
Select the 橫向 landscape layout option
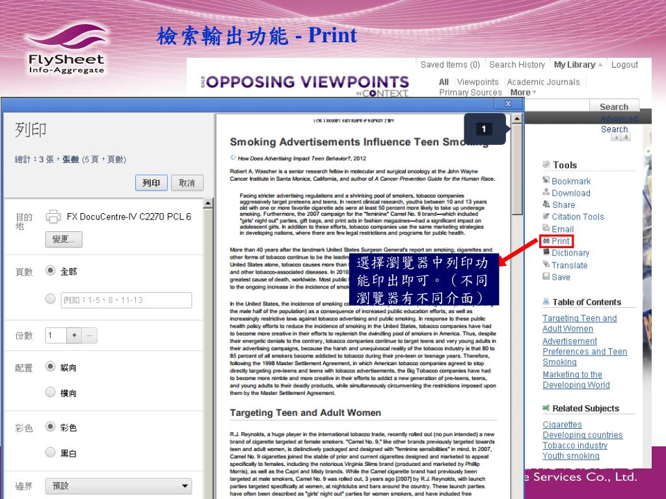50,392
